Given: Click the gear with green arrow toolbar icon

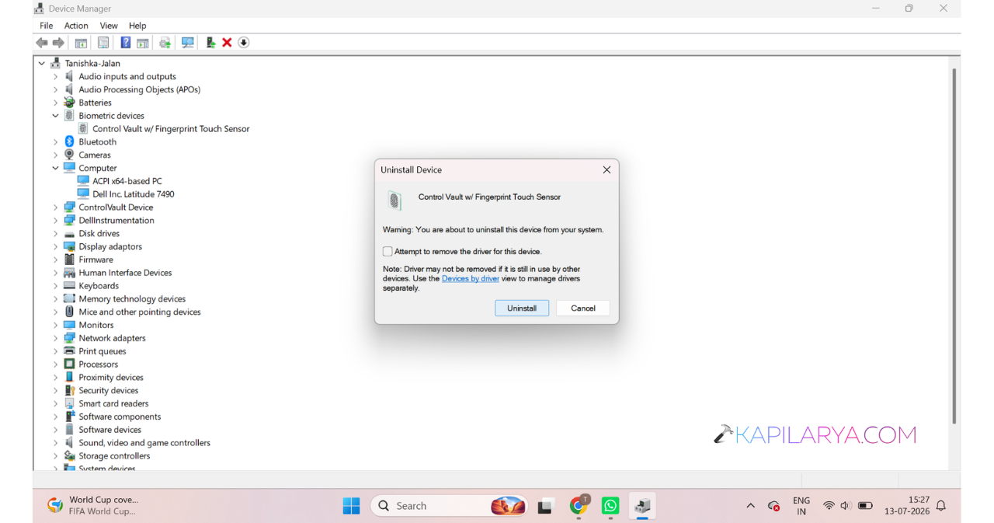Looking at the screenshot, I should click(165, 43).
